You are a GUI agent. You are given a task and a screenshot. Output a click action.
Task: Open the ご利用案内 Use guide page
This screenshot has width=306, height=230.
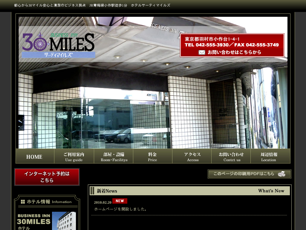(x=74, y=156)
